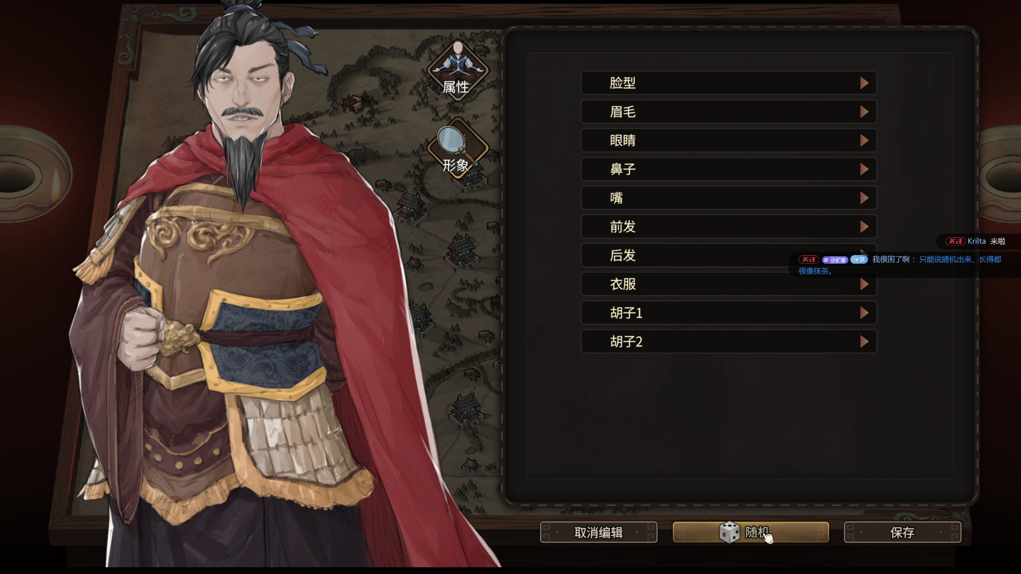Click the red 关注 badge on chat message

(x=808, y=259)
